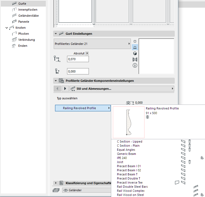The height and width of the screenshot is (197, 205).
Task: Click the Enden rail-end icon
Action: 14,46
